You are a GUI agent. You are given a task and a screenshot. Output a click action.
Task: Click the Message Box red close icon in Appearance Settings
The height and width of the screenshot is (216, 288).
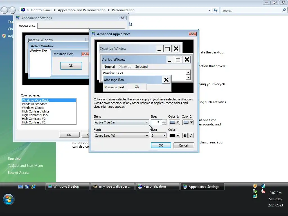tap(85, 54)
